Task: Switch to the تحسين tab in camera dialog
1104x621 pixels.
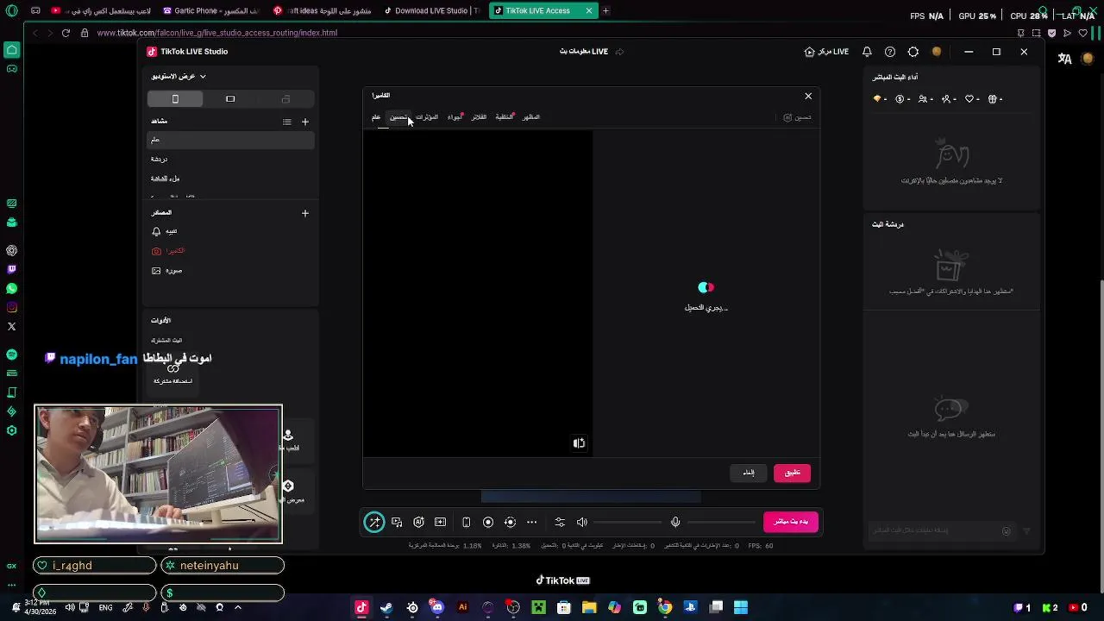Action: [x=398, y=117]
